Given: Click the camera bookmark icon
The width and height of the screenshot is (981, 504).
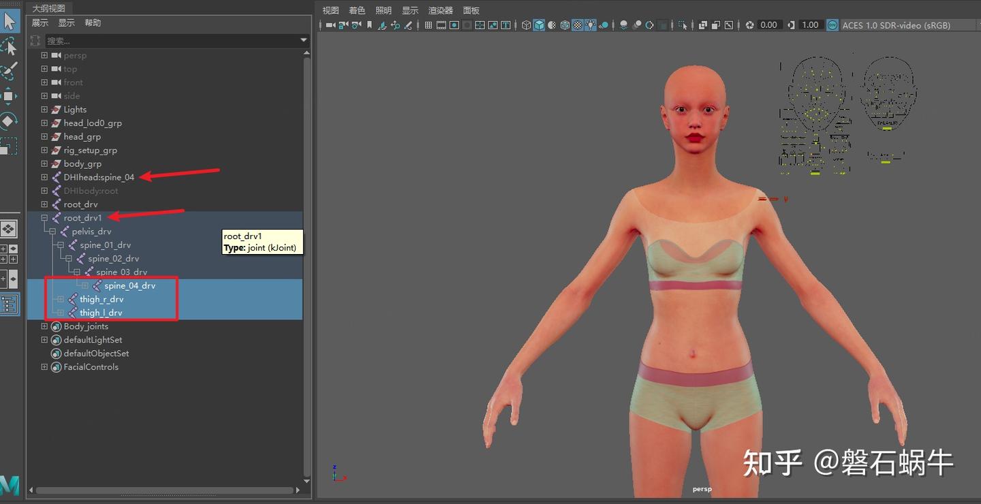Looking at the screenshot, I should tap(370, 25).
